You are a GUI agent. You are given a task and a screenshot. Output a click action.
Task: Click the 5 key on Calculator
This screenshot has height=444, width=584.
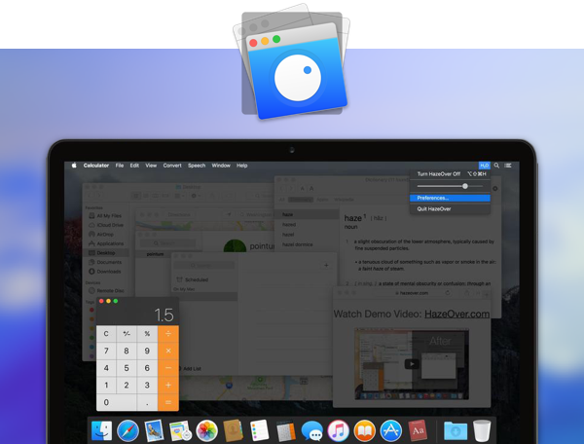point(127,368)
